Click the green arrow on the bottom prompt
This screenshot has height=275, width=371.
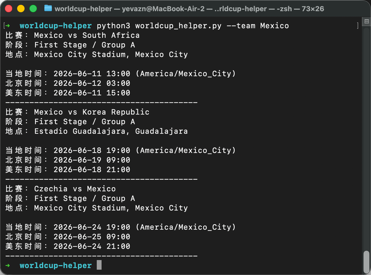point(8,265)
